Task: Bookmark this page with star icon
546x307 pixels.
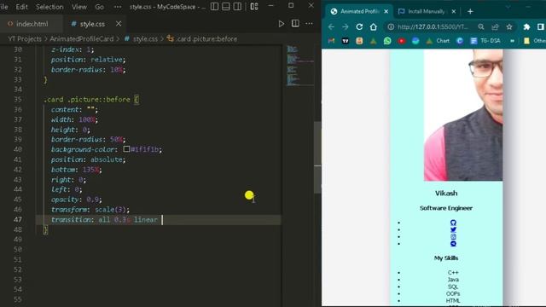Action: coord(509,26)
